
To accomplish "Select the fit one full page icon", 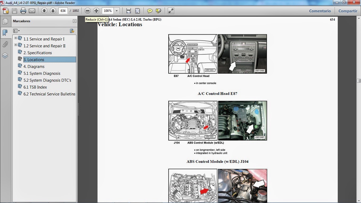I will tap(137, 11).
